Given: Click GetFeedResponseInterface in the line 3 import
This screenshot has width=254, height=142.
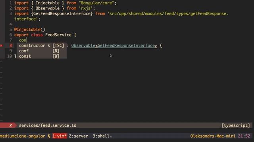Looking at the screenshot, I should pos(62,14).
